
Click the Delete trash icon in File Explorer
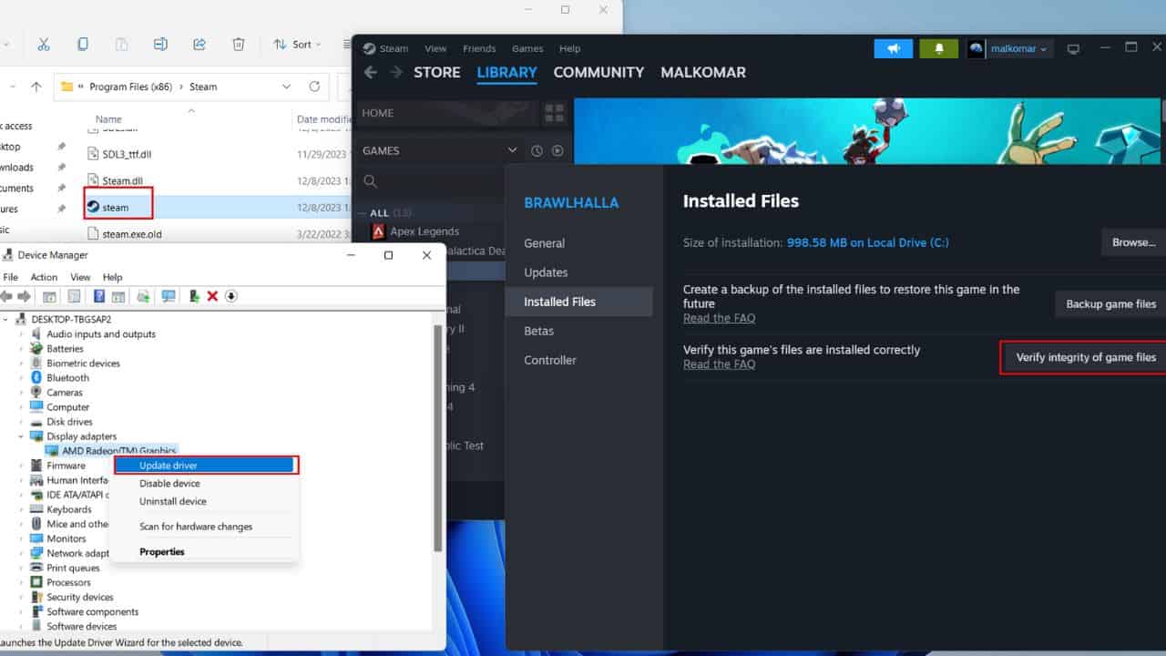239,44
